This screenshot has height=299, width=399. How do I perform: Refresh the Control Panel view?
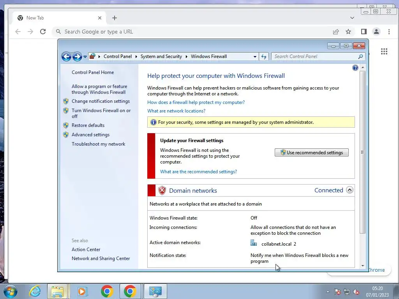264,56
